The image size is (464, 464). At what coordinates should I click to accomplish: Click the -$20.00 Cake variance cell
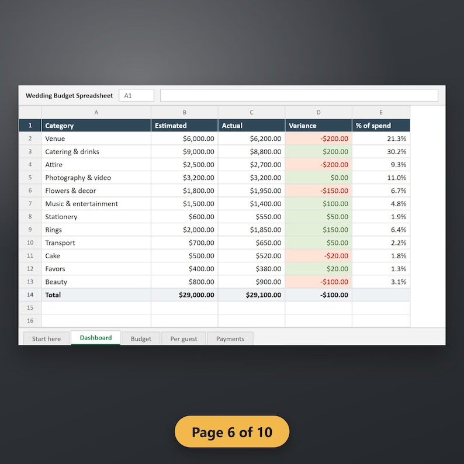[x=318, y=256]
